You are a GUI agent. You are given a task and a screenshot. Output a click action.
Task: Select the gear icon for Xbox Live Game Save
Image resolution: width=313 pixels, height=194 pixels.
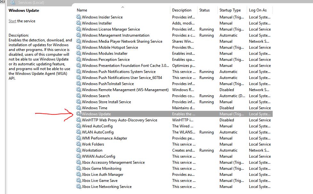tap(79, 181)
